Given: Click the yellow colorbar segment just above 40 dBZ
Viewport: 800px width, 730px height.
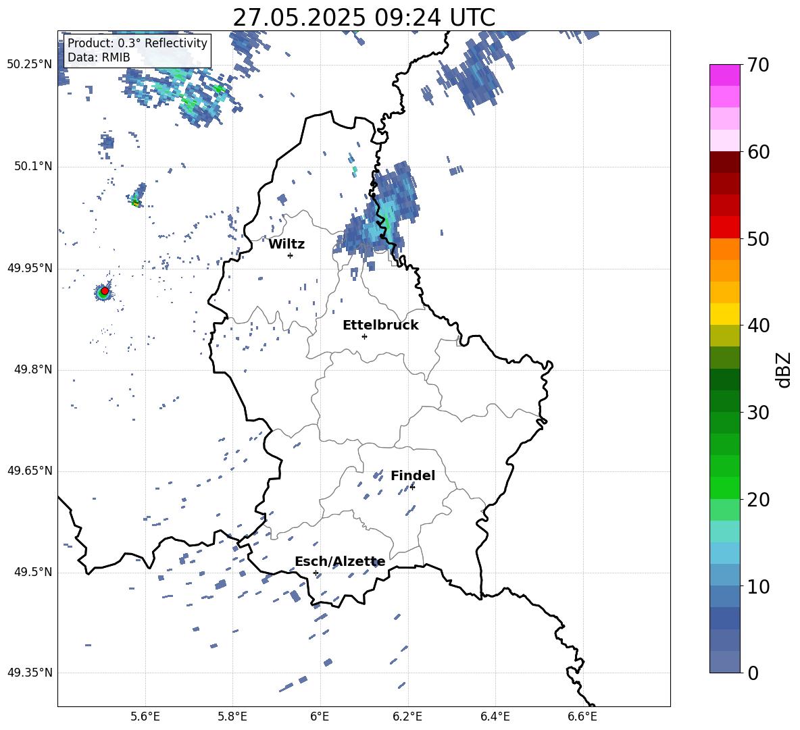Looking at the screenshot, I should (x=724, y=314).
